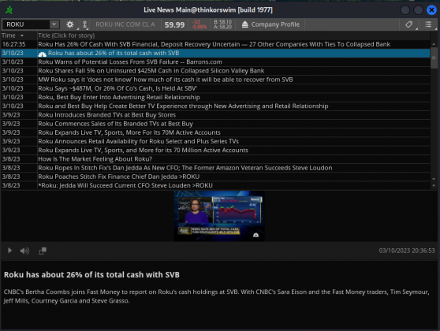440x331 pixels.
Task: Select 'Roku has about 26% of its total cash with SVB' row
Action: pyautogui.click(x=215, y=53)
